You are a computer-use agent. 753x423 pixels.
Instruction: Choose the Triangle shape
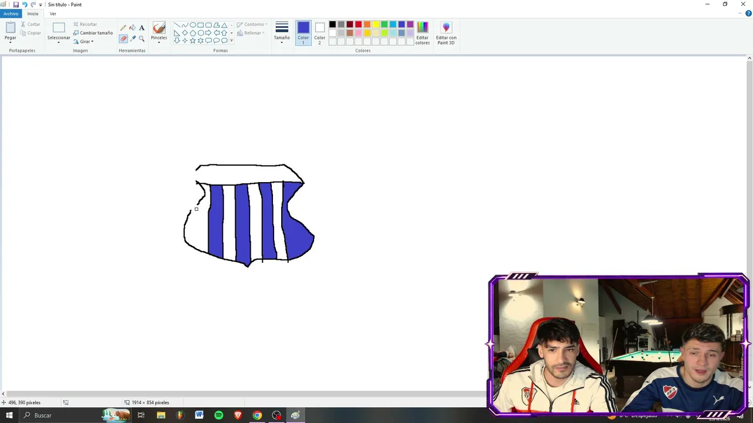click(224, 25)
